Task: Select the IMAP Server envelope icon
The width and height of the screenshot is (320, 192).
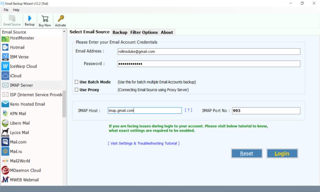Action: coord(5,85)
